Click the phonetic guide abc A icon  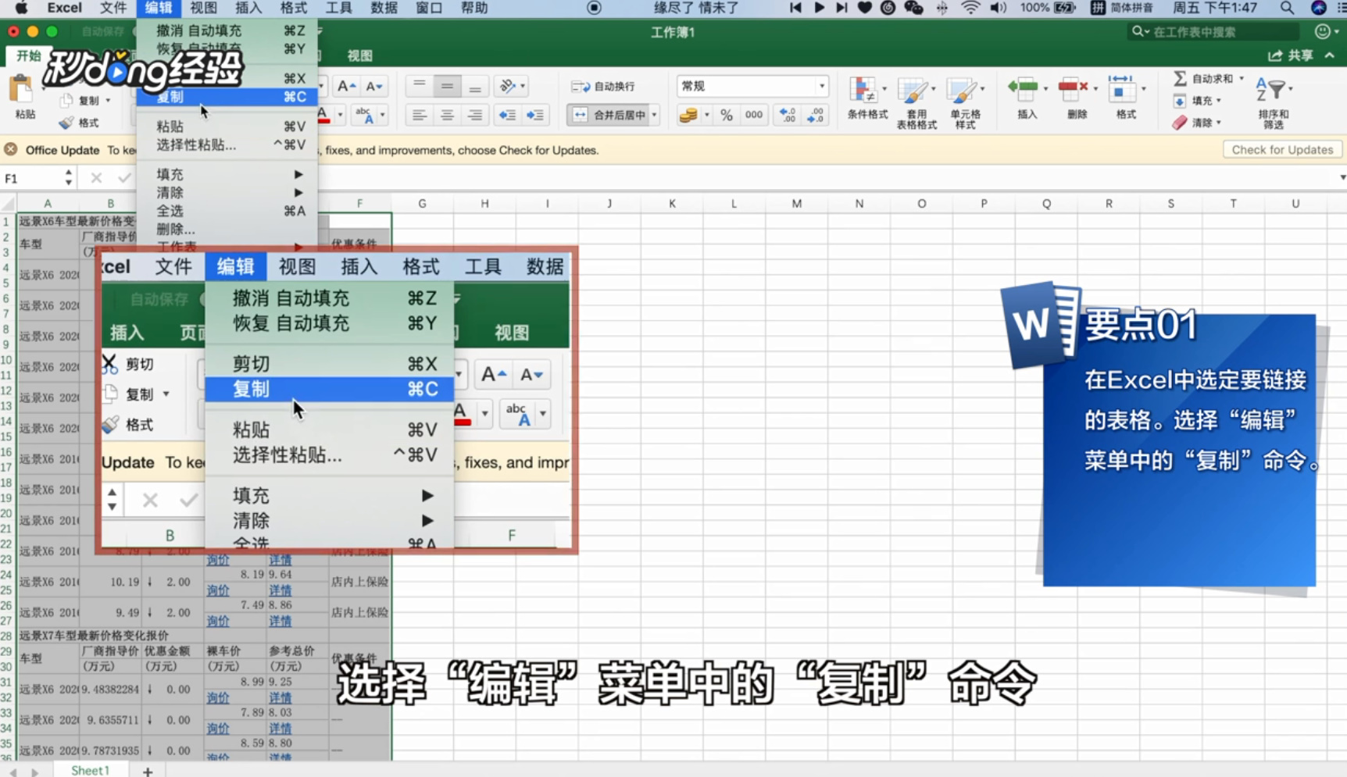point(364,115)
